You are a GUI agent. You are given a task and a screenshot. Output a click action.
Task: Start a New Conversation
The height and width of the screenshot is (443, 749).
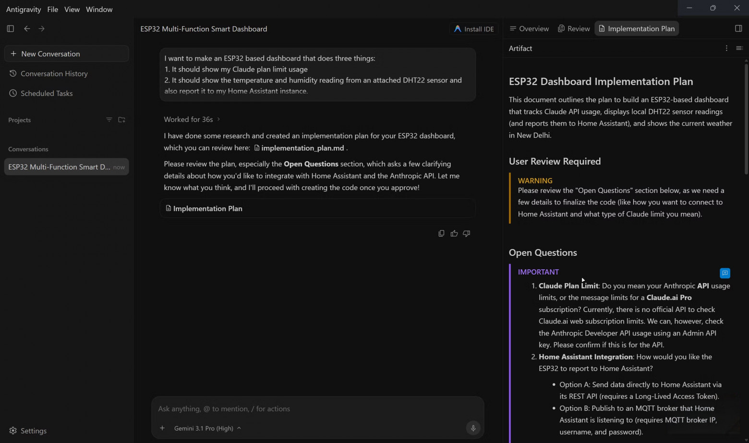pos(67,54)
